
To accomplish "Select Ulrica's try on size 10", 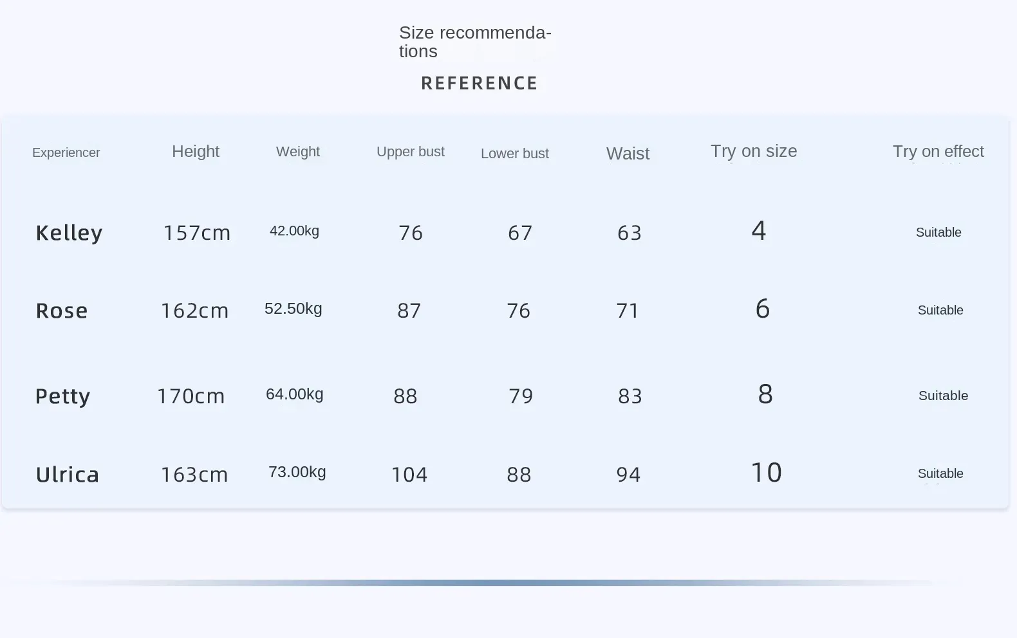I will point(767,473).
